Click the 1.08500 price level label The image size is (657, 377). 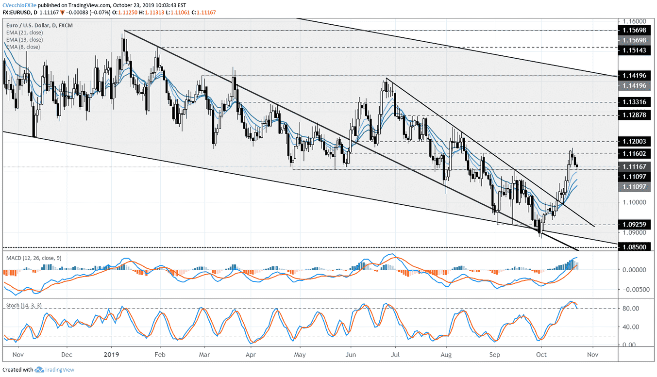click(635, 247)
